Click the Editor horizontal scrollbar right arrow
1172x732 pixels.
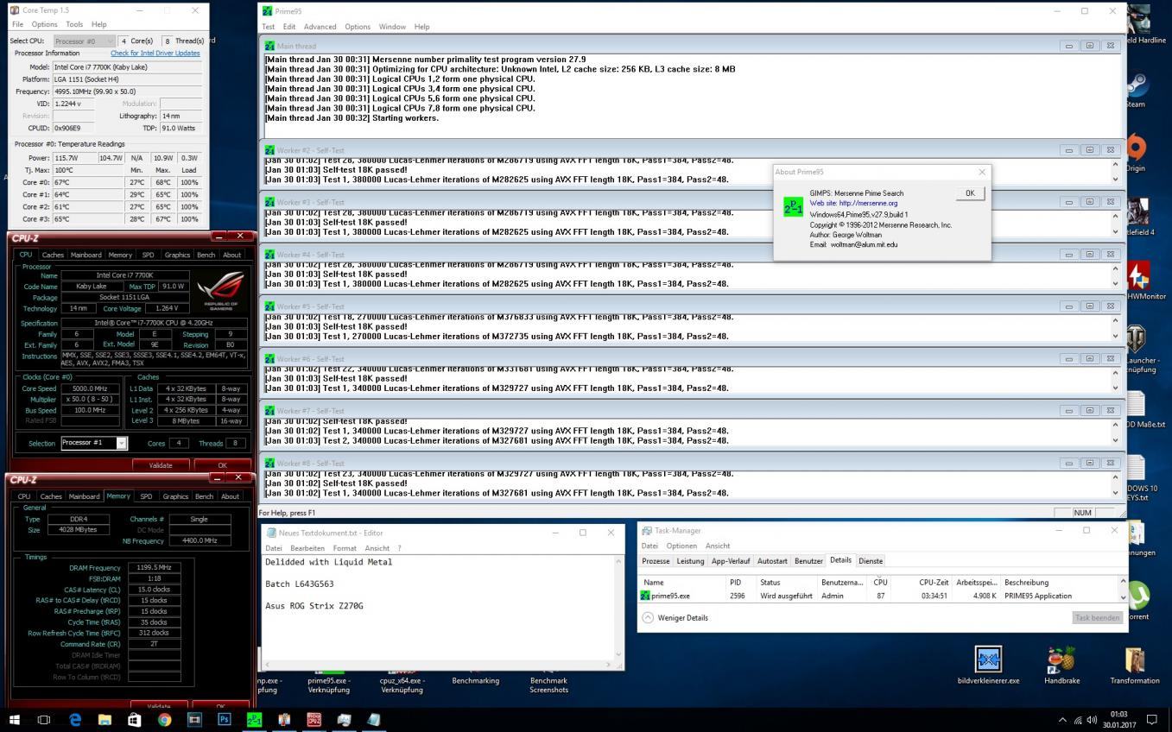click(x=609, y=665)
